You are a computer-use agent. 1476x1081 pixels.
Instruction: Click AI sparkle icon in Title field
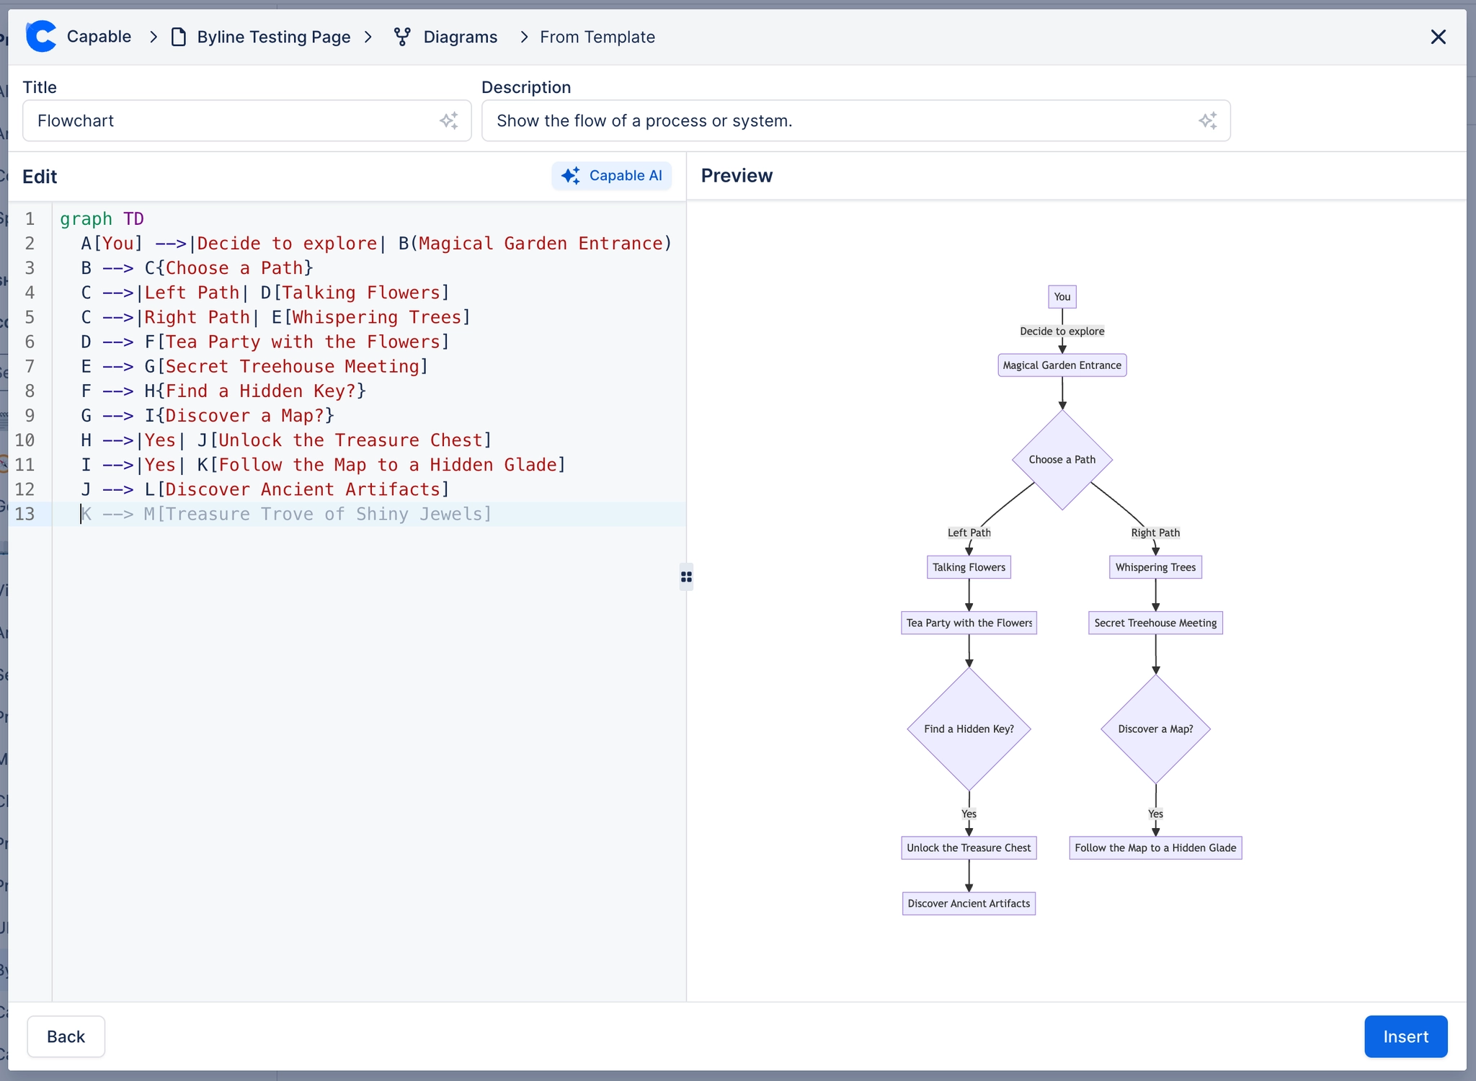[448, 120]
